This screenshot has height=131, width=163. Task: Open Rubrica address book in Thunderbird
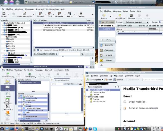coord(118,80)
